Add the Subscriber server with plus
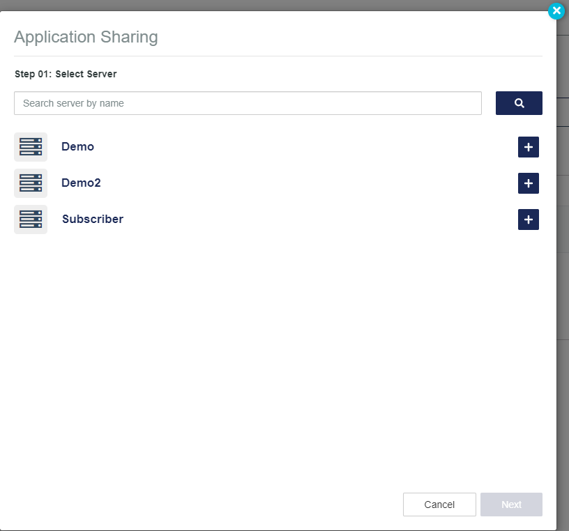The width and height of the screenshot is (569, 531). 528,220
